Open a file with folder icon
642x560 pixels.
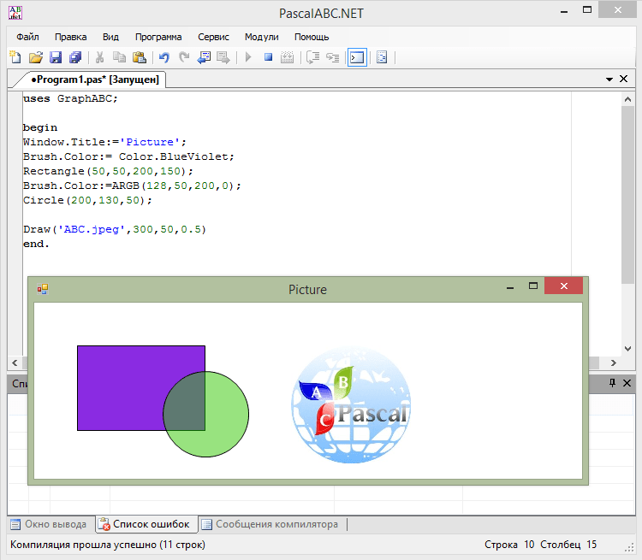pyautogui.click(x=35, y=57)
